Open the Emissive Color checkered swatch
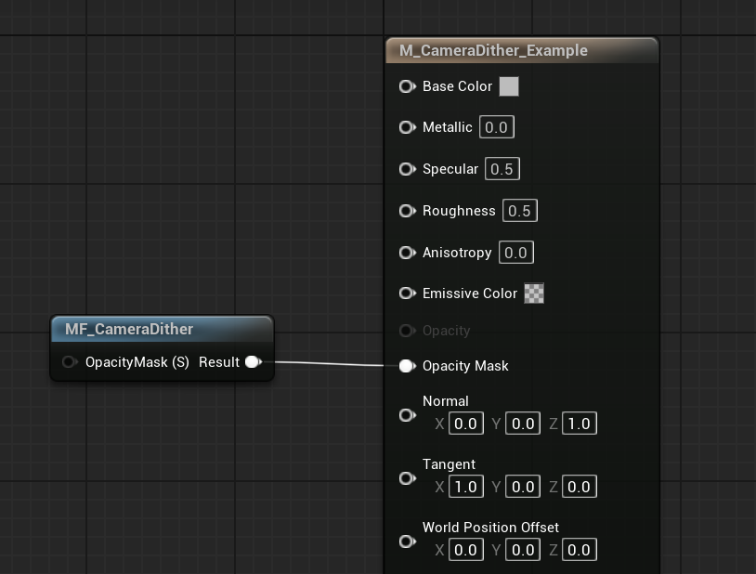Image resolution: width=756 pixels, height=574 pixels. [x=534, y=294]
